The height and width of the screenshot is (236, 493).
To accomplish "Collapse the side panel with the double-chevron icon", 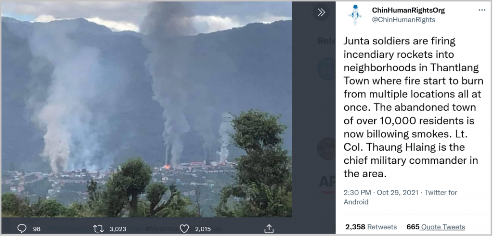I will pos(321,12).
